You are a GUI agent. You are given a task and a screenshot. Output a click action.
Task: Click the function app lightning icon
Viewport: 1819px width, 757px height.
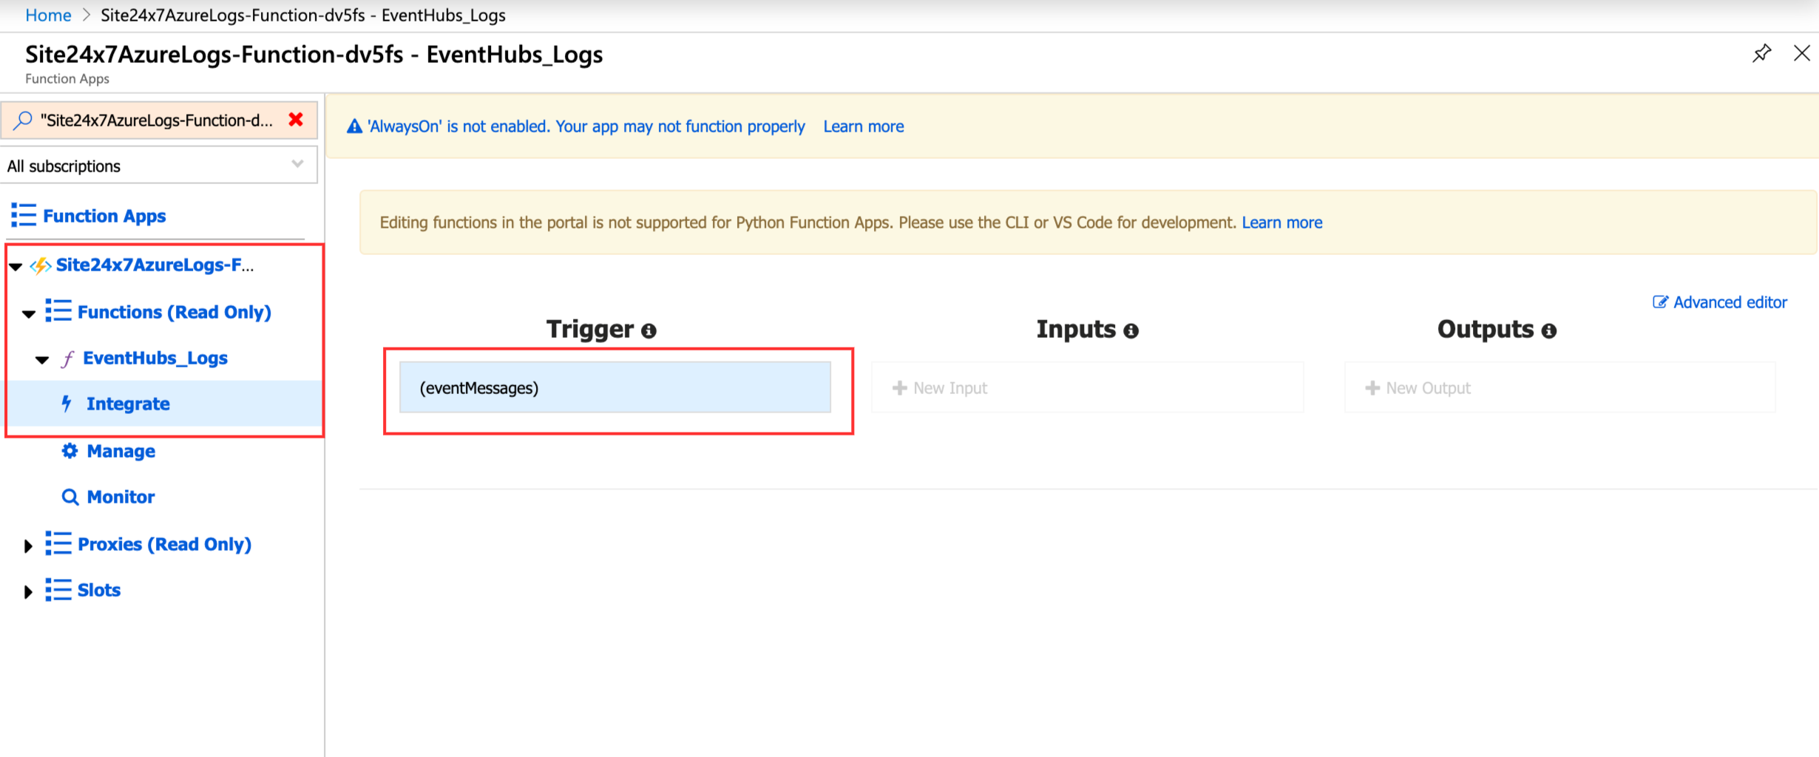pyautogui.click(x=39, y=265)
